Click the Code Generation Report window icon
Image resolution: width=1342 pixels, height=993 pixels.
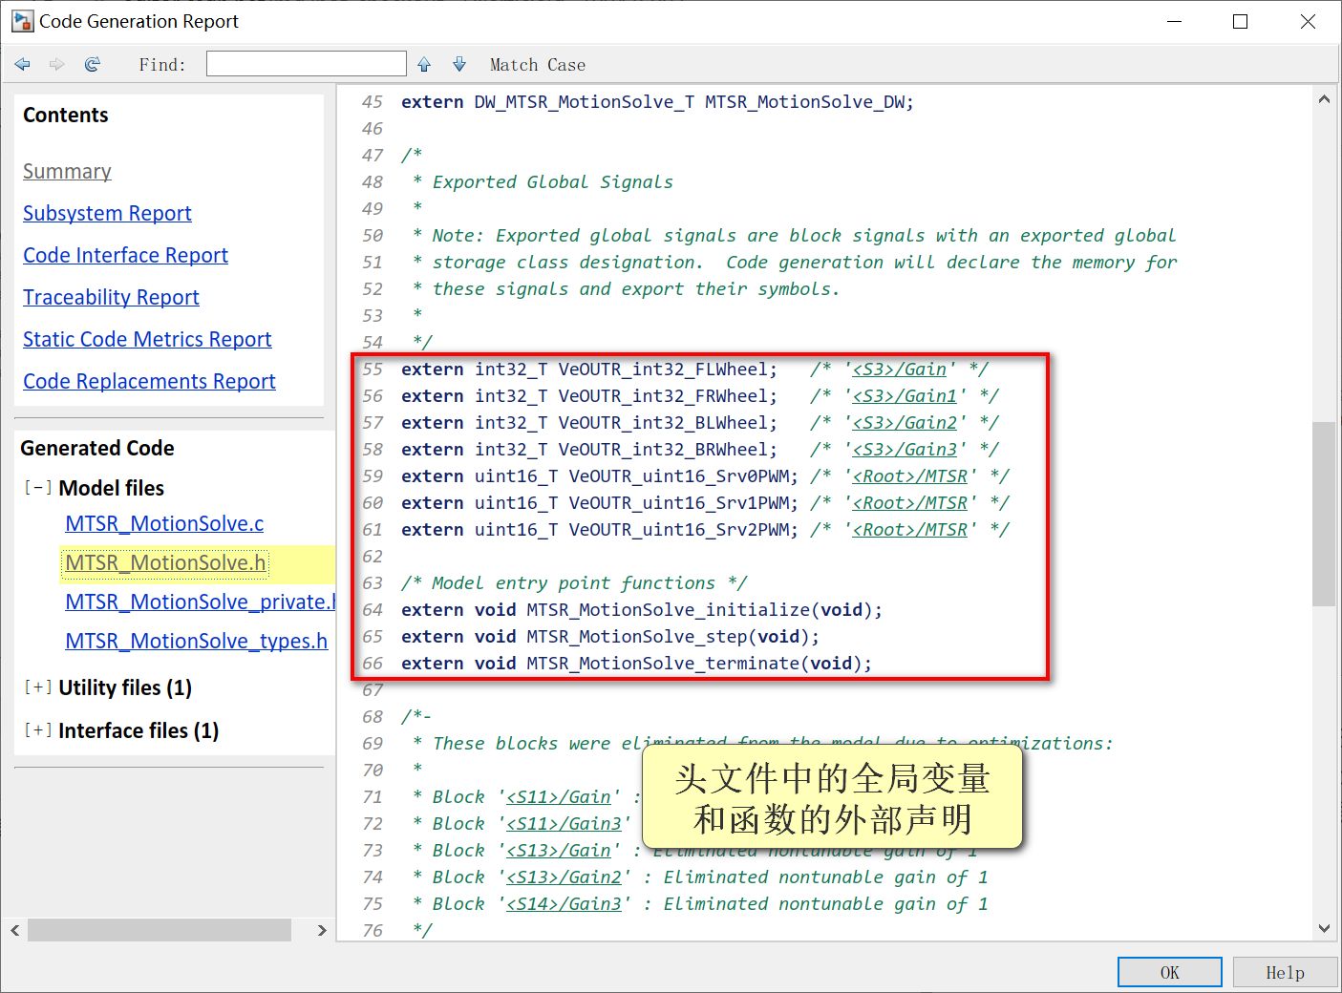22,21
